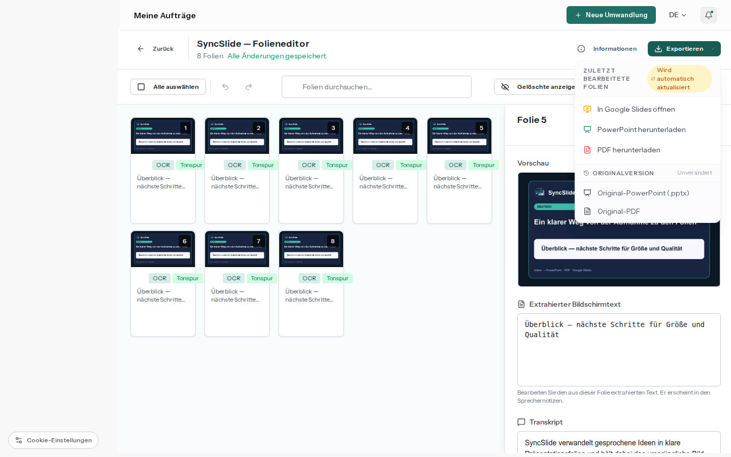Screen dimensions: 731x457
Task: Click the Informationen info icon
Action: (581, 49)
